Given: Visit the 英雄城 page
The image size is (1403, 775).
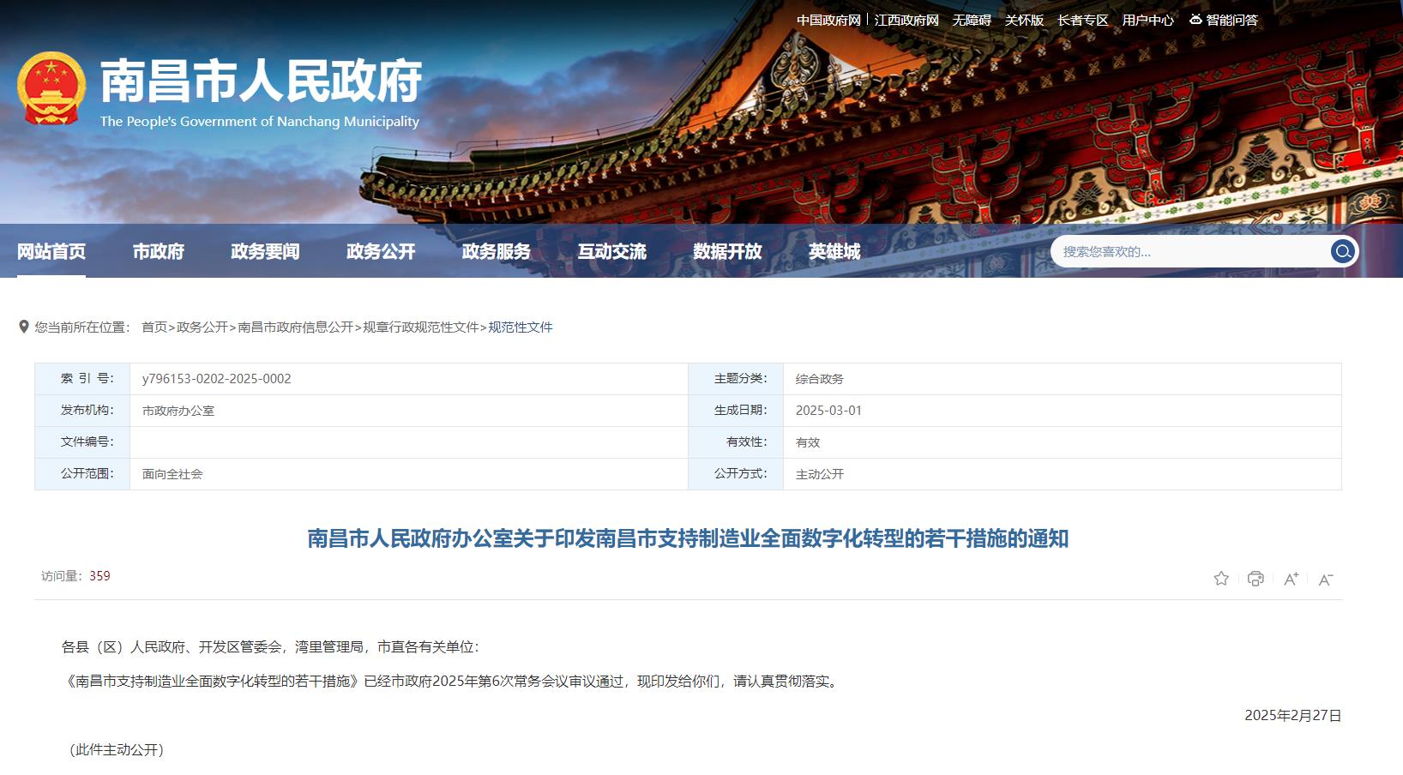Looking at the screenshot, I should [834, 251].
